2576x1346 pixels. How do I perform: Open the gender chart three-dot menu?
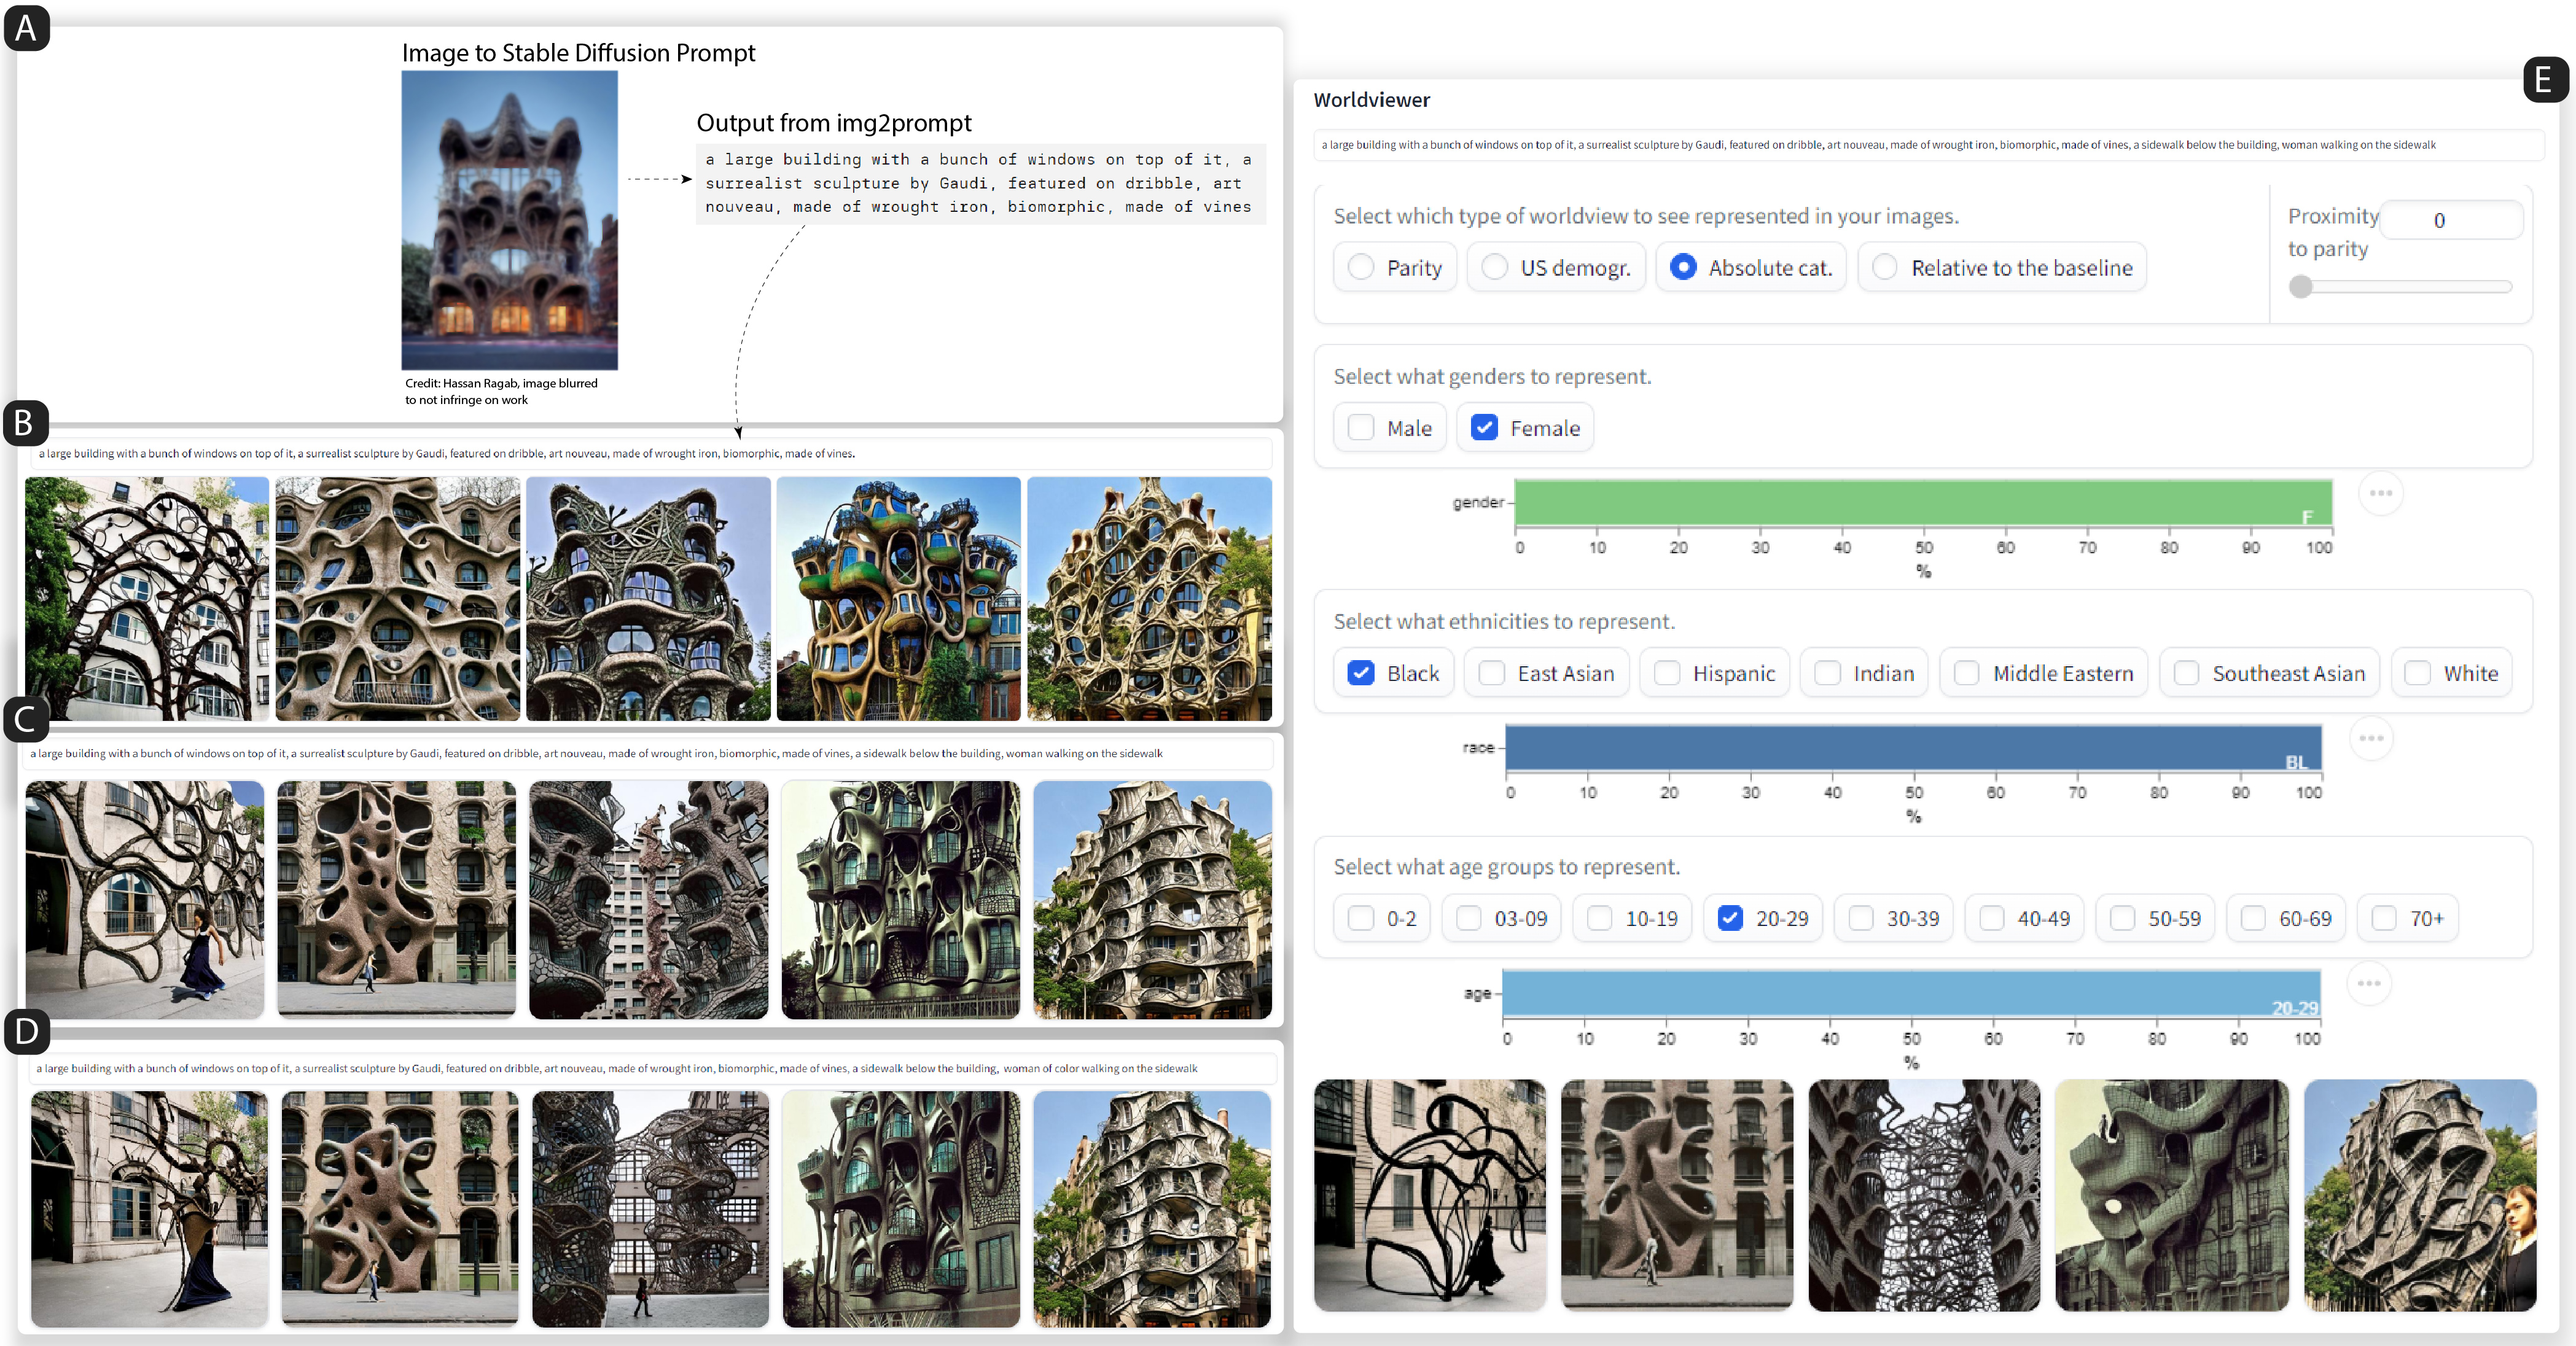2380,493
